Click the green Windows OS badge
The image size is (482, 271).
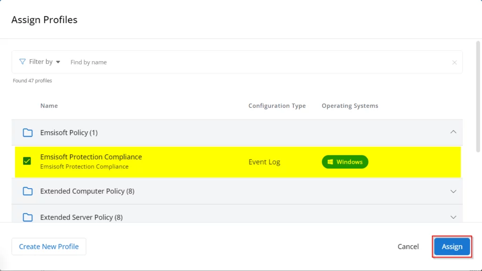pyautogui.click(x=345, y=162)
